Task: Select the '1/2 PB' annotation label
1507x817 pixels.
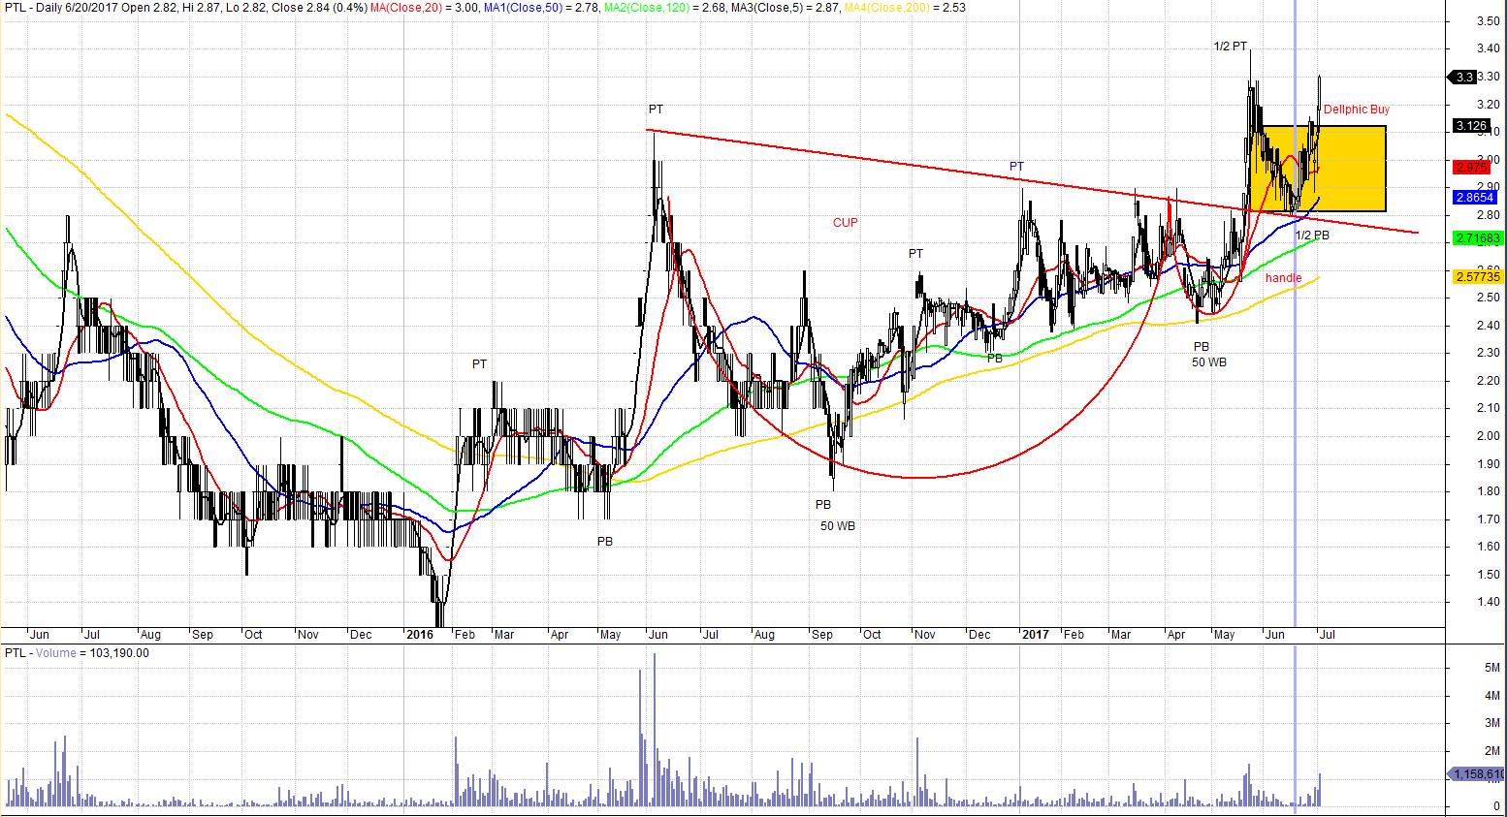Action: tap(1312, 236)
